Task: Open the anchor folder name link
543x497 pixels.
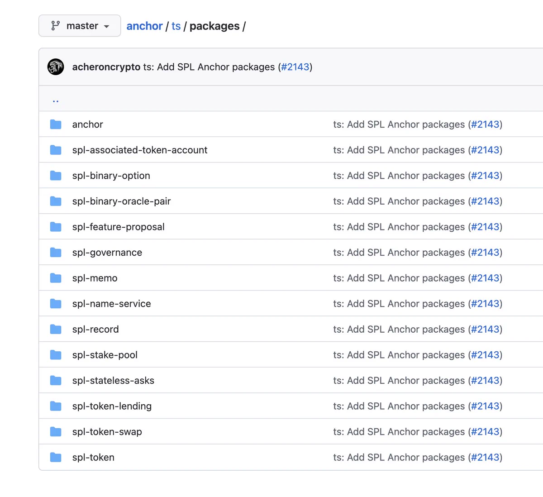Action: pos(88,124)
